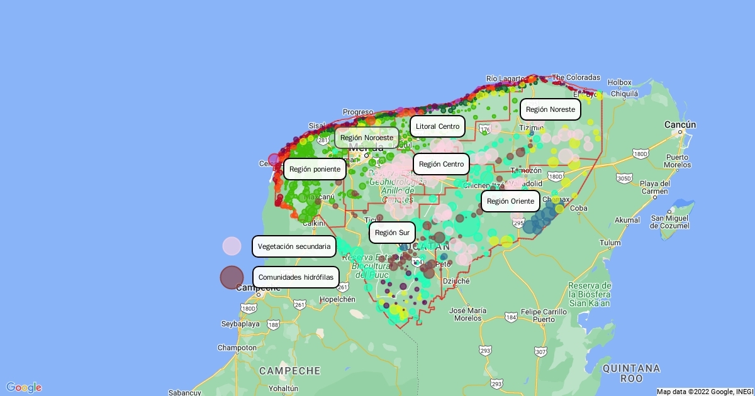Open the Región Noroeste label

pyautogui.click(x=366, y=138)
